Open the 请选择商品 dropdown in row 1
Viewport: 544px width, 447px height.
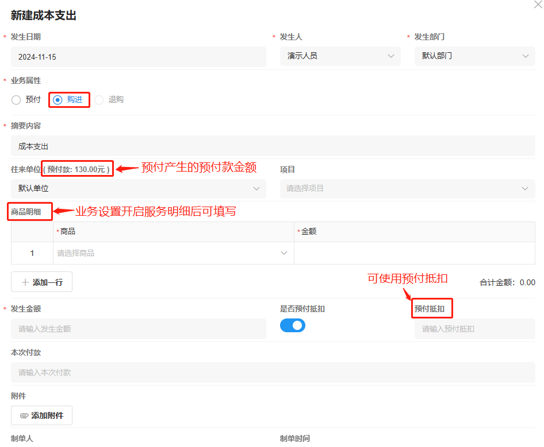click(173, 253)
